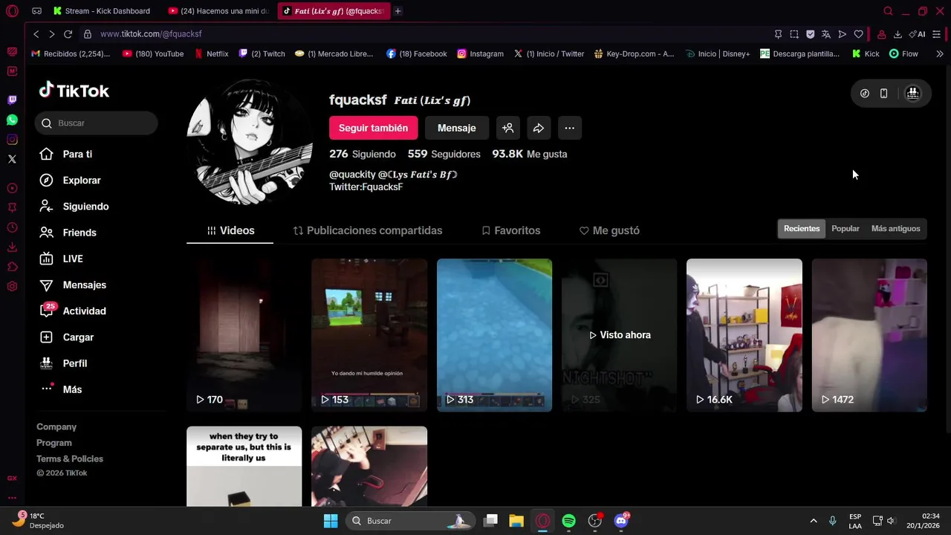Expand the bookmarks overflow chevron
This screenshot has width=951, height=535.
[939, 53]
